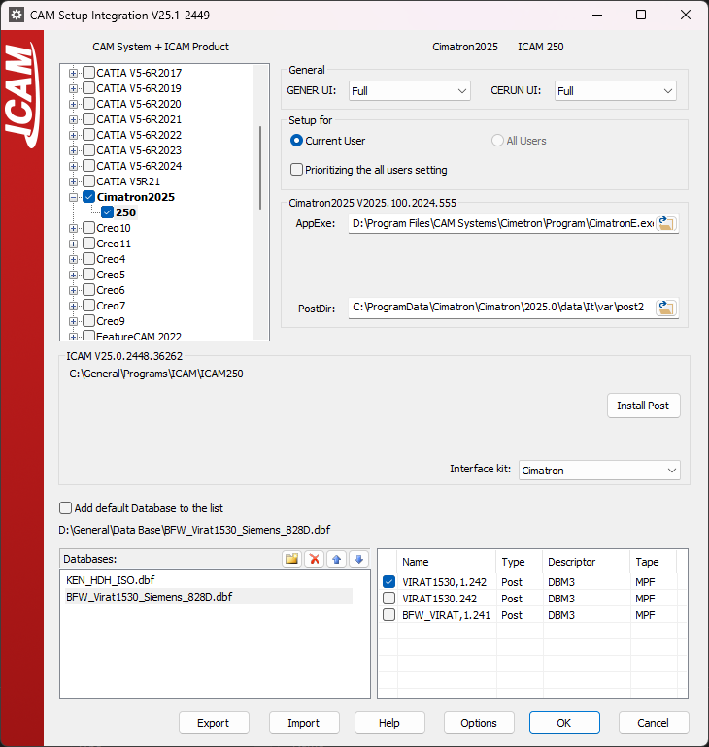The width and height of the screenshot is (709, 747).
Task: Browse for the AppExe path
Action: 666,223
